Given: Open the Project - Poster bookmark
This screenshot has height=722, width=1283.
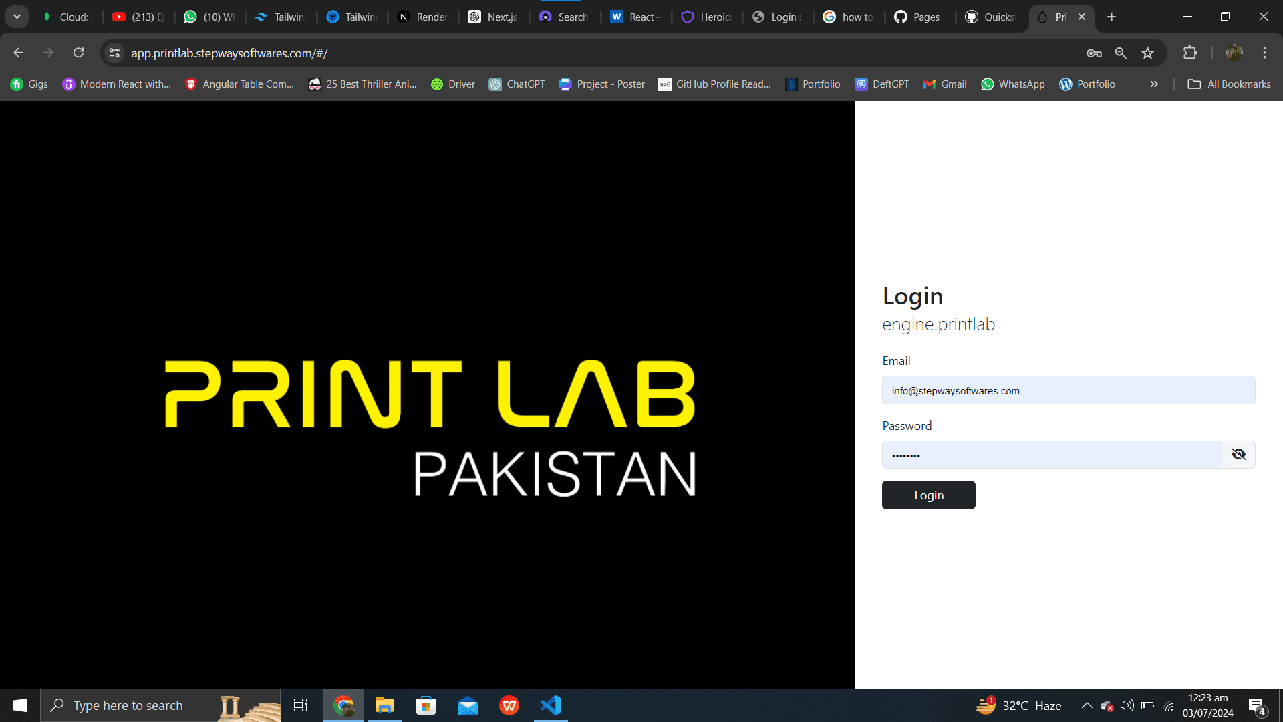Looking at the screenshot, I should (x=602, y=84).
